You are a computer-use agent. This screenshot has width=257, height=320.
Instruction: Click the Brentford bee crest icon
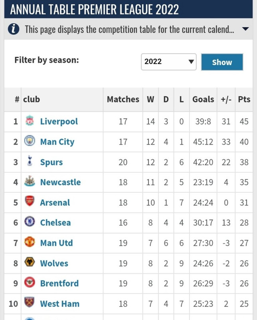[x=30, y=282]
